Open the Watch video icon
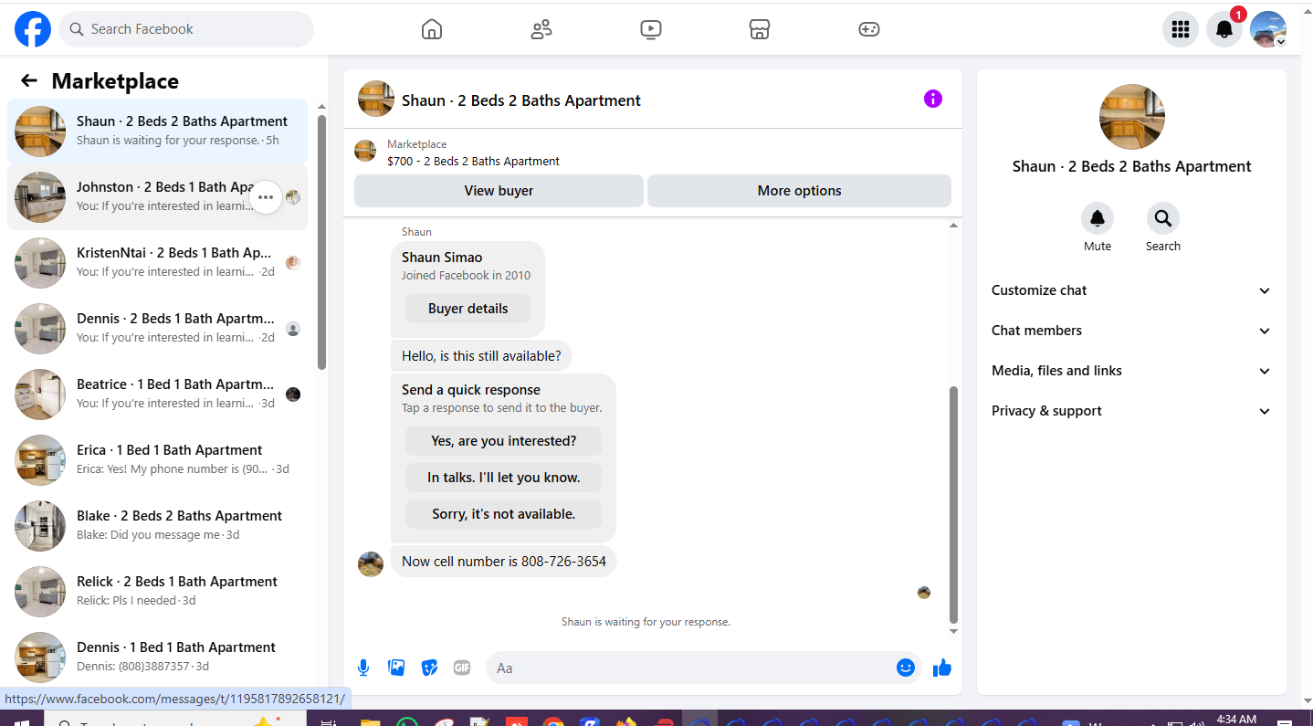The height and width of the screenshot is (726, 1313). [650, 29]
